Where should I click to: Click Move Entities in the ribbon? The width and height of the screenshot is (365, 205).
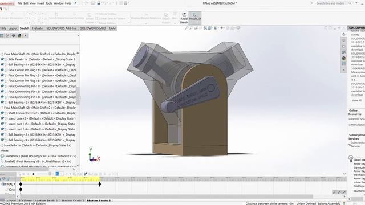[x=106, y=23]
